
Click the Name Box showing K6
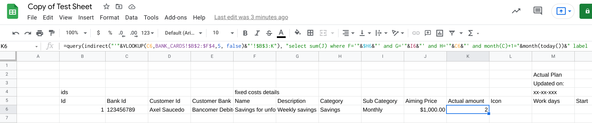pyautogui.click(x=19, y=46)
